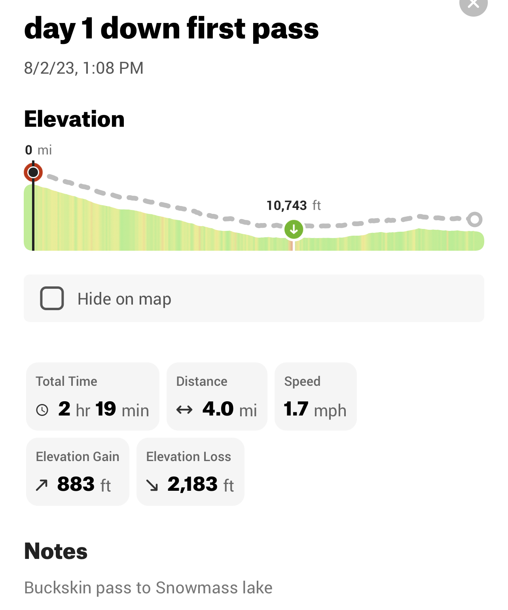This screenshot has height=610, width=508.
Task: Tap the elevation loss down-arrow icon
Action: [x=152, y=485]
